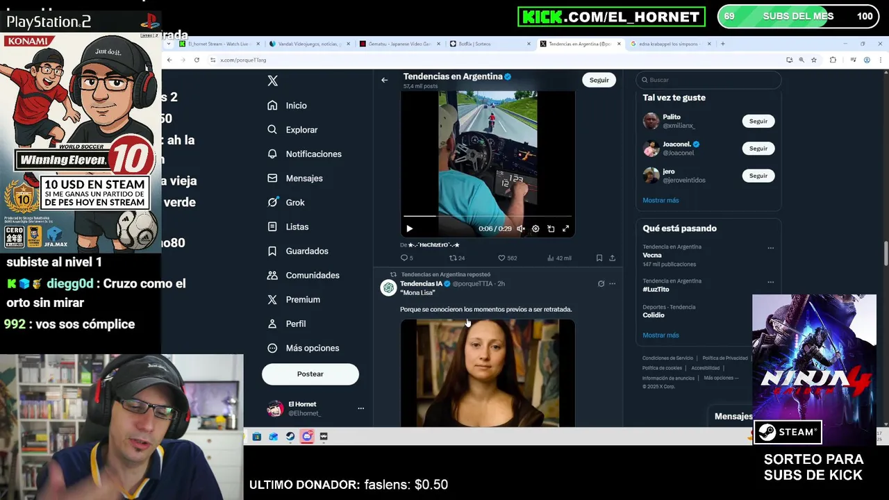Open the Tendencias IA profile avatar
Screen dimensions: 889x500
[388, 287]
